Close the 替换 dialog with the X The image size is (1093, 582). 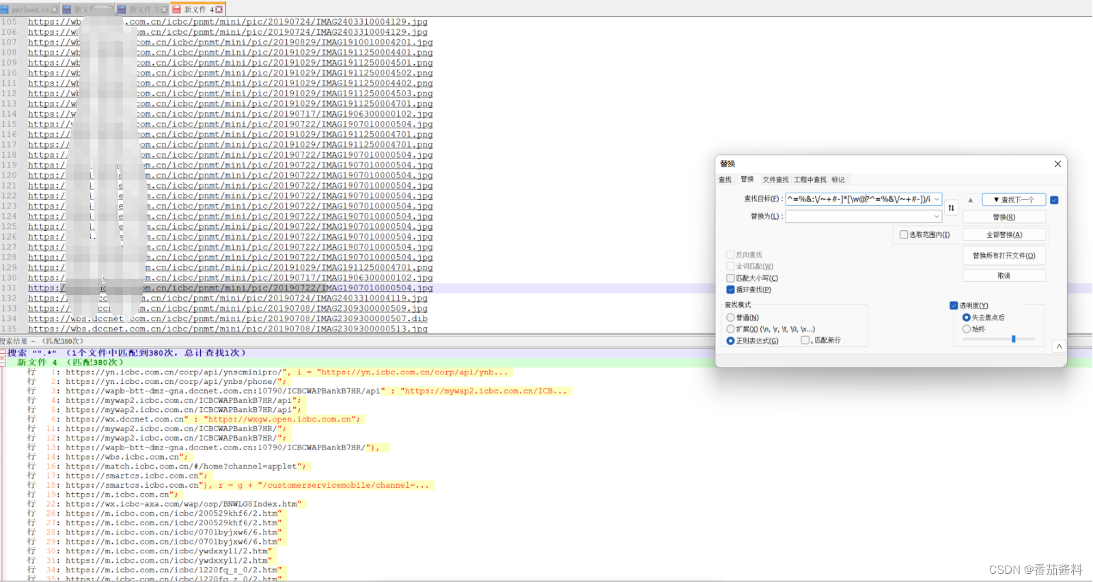(1057, 164)
